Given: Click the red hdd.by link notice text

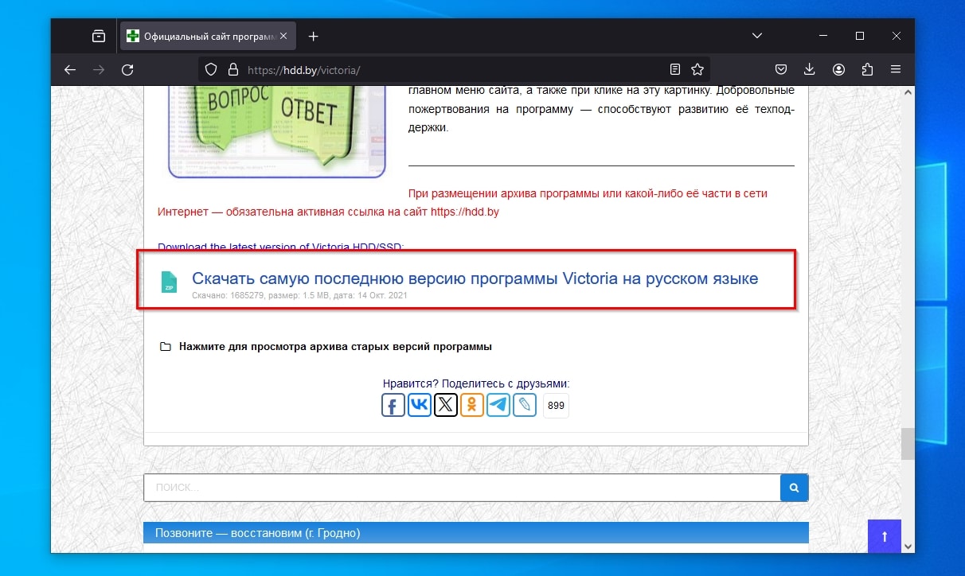Looking at the screenshot, I should [463, 203].
